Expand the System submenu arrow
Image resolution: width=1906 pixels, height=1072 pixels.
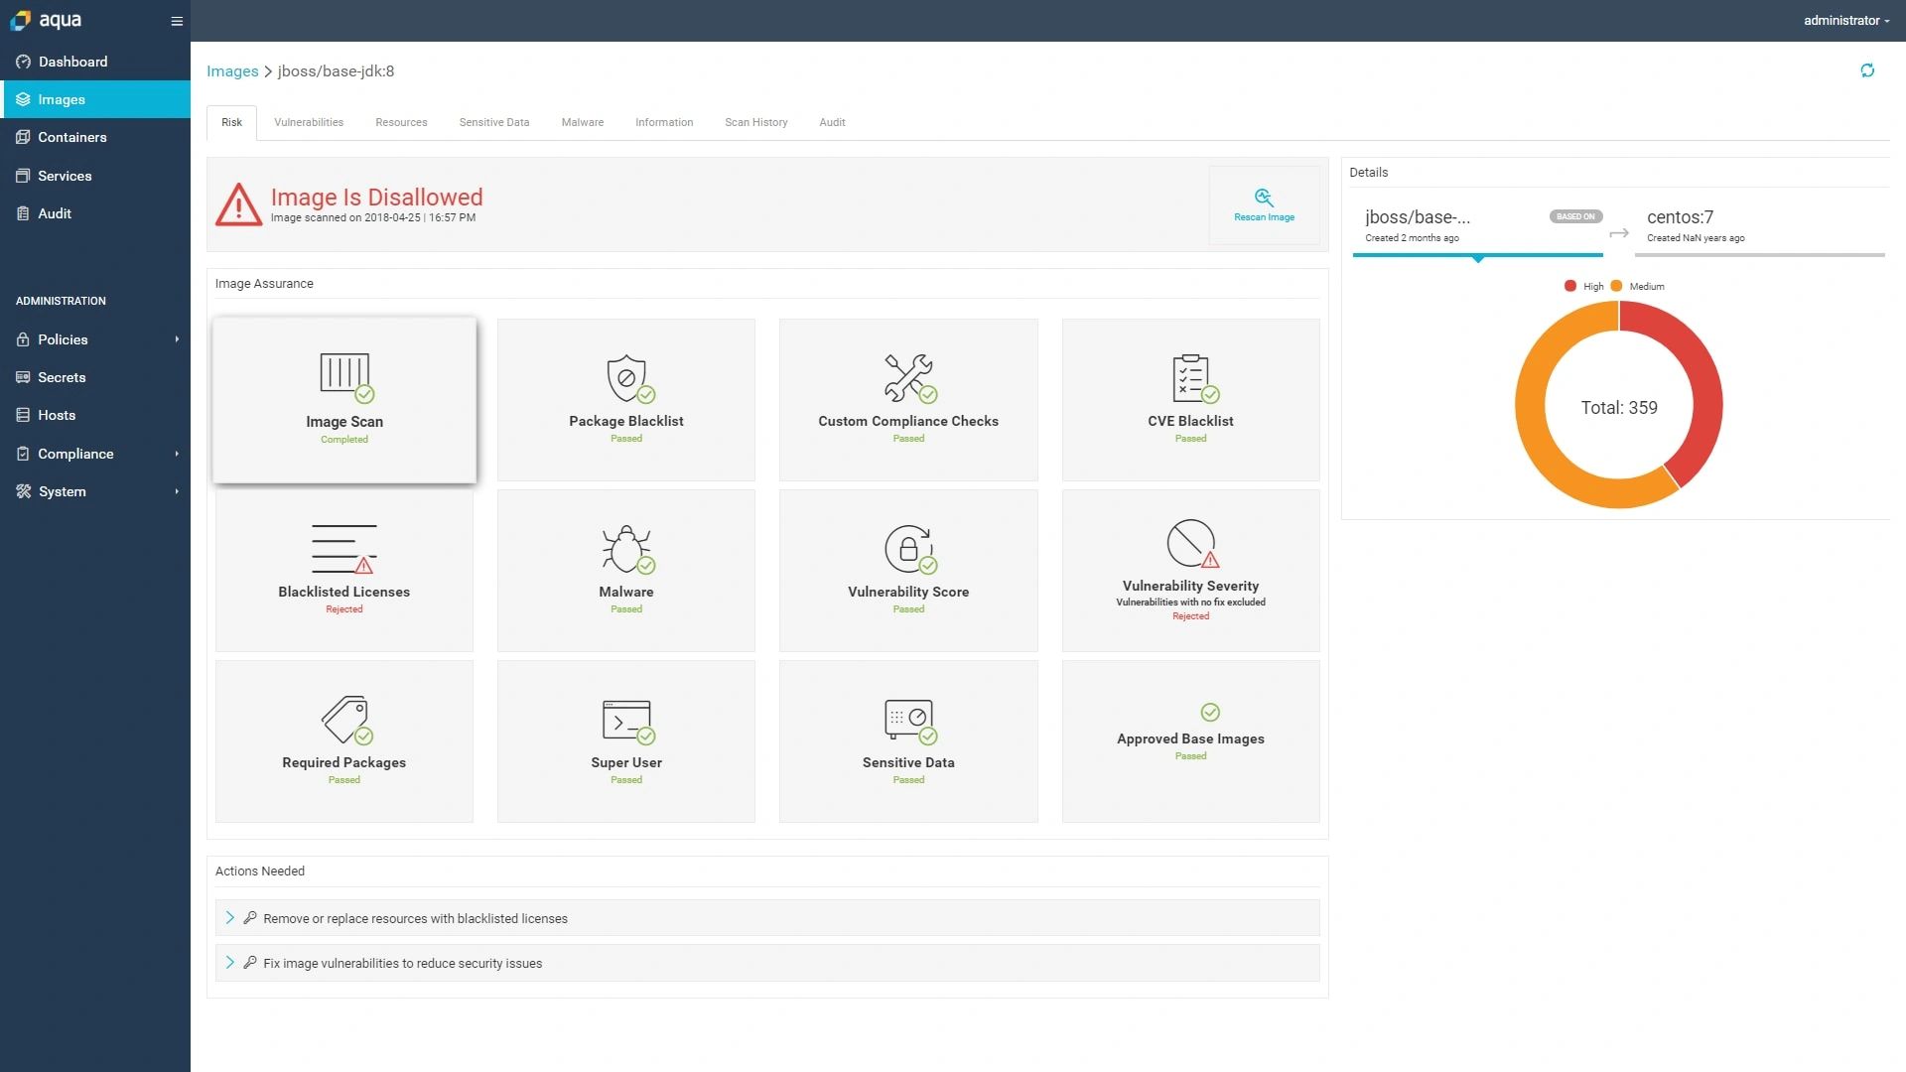point(177,491)
